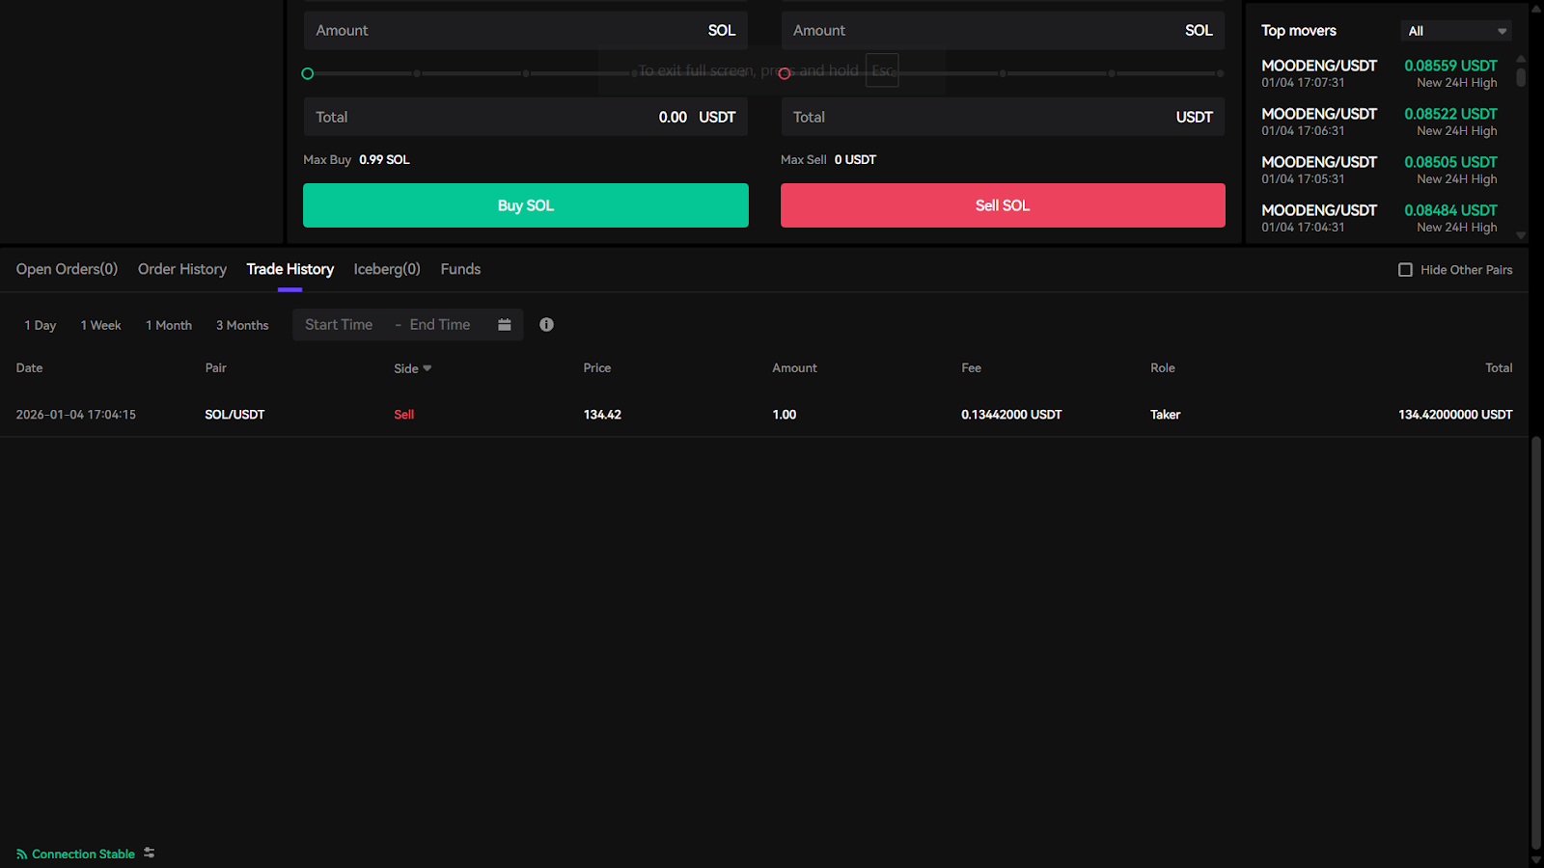This screenshot has width=1544, height=868.
Task: Open connection settings icon next to Connection Stable
Action: (x=150, y=854)
